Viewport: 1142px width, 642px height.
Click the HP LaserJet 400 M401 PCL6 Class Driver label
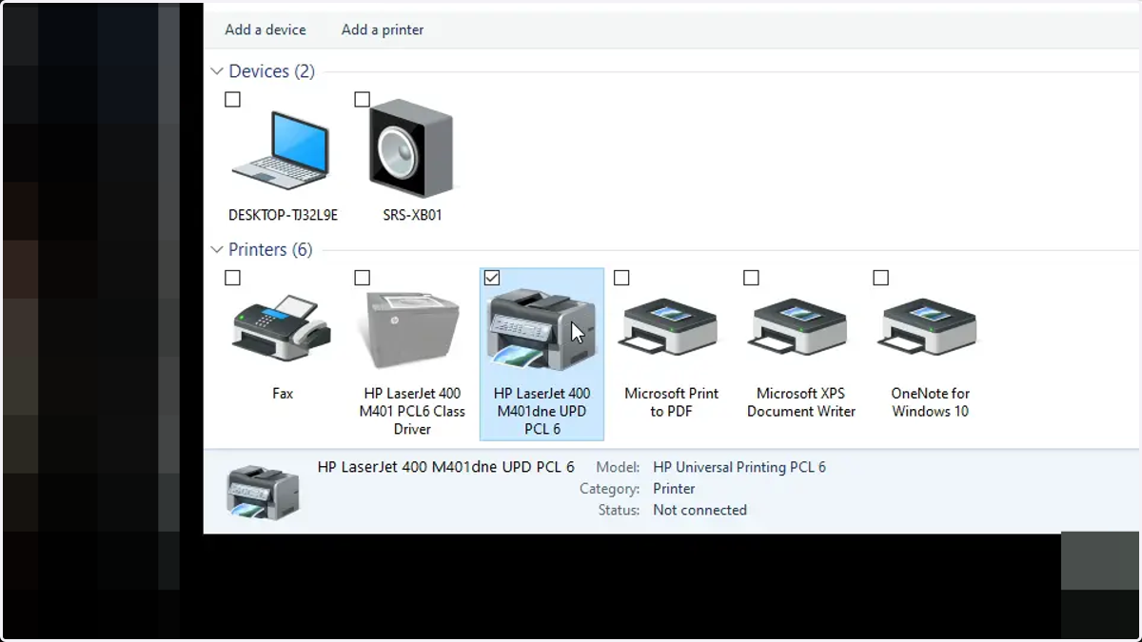[412, 411]
